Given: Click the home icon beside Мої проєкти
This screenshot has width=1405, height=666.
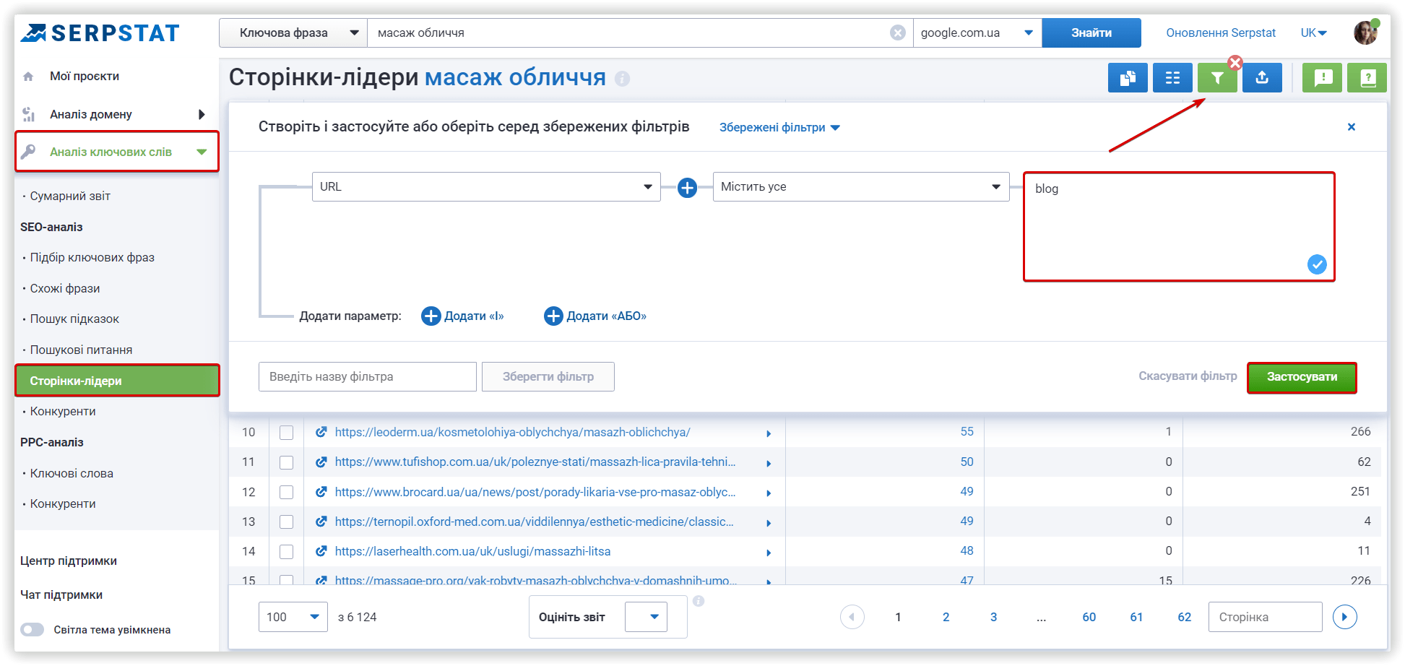Looking at the screenshot, I should 28,77.
